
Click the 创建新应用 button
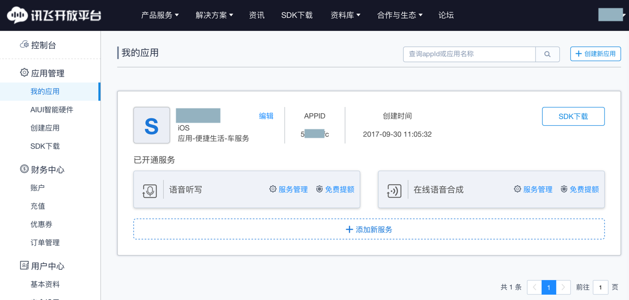tap(596, 54)
